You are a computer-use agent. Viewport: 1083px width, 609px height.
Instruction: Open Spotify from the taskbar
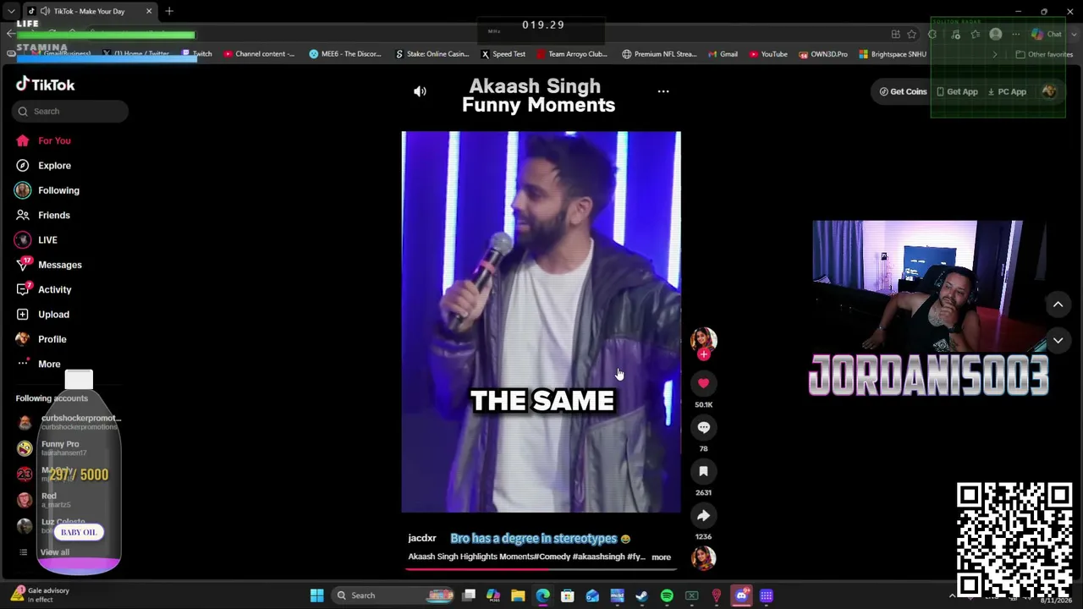(x=667, y=595)
